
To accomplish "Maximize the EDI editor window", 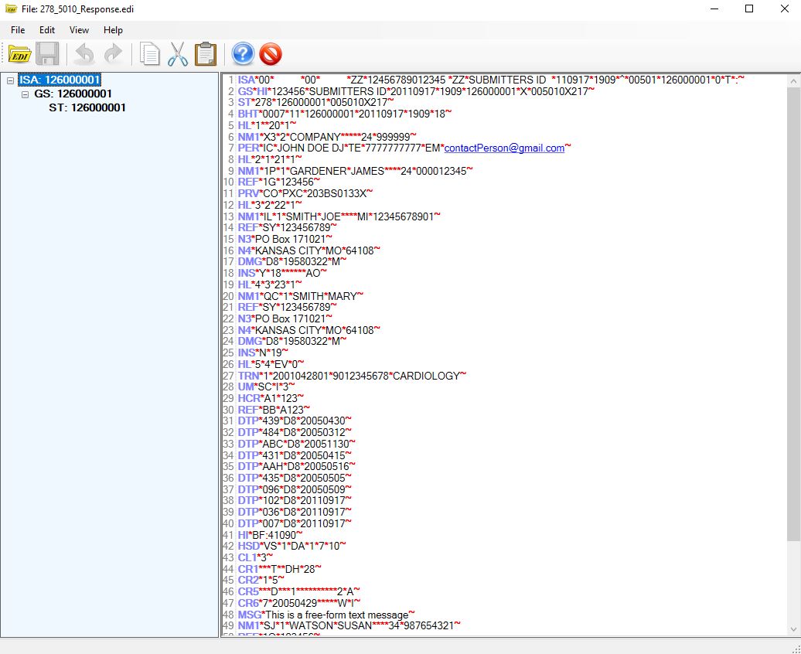I will [749, 9].
